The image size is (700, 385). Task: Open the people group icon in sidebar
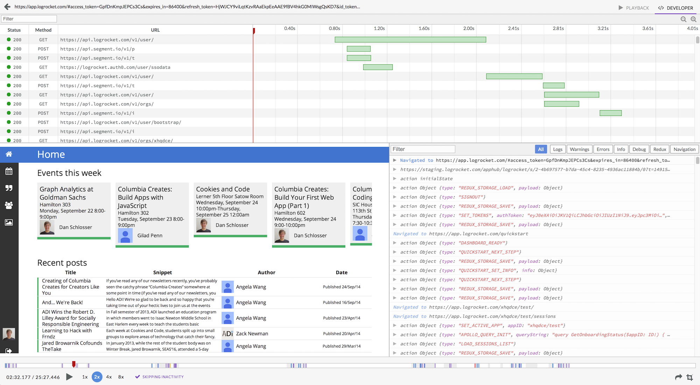coord(9,205)
